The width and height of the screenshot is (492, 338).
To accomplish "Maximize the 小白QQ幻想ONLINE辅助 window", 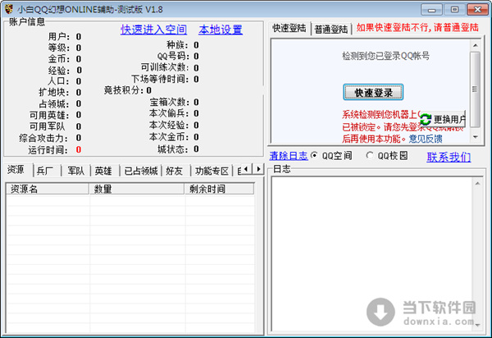I will pos(454,9).
